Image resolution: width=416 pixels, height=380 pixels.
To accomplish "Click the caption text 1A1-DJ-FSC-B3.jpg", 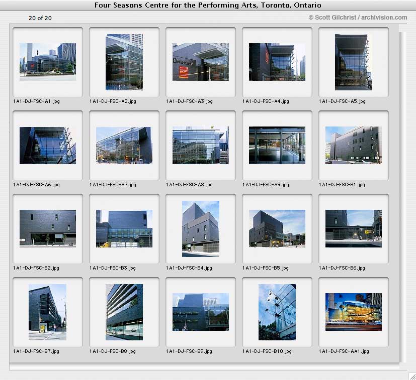I will [x=113, y=268].
